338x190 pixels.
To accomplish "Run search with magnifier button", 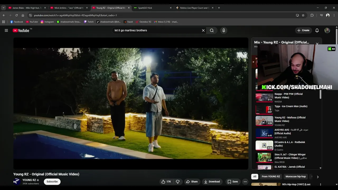I will [x=212, y=30].
